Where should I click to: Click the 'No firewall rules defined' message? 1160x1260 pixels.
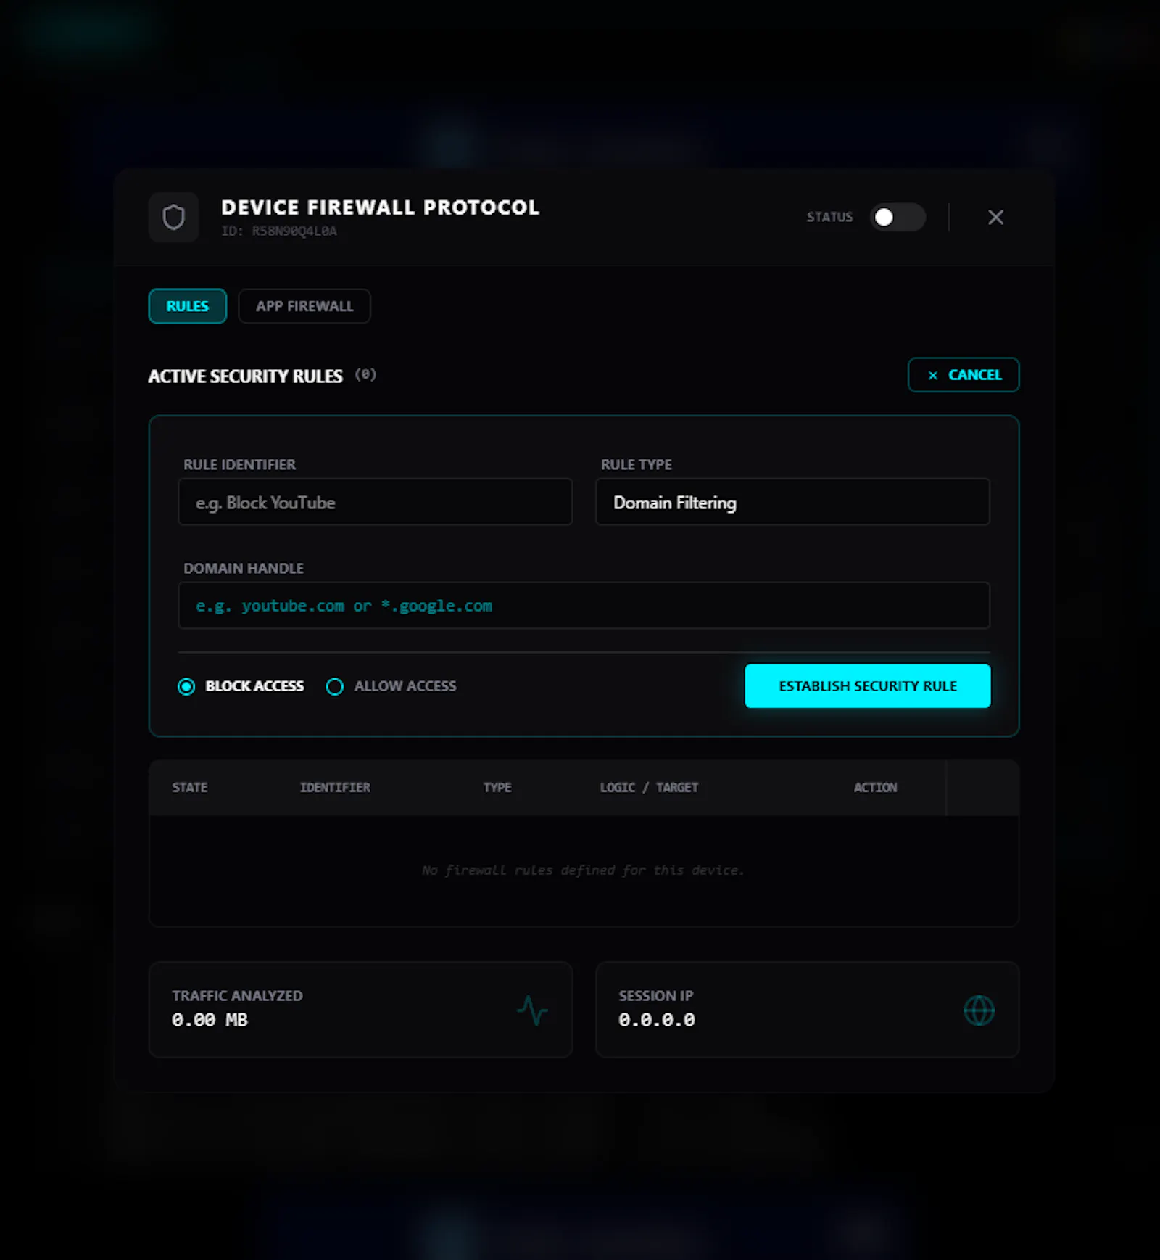pyautogui.click(x=584, y=870)
